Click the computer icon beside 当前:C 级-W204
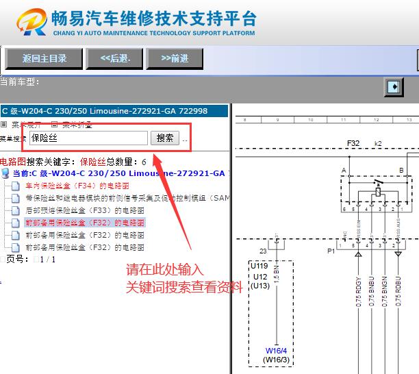The height and width of the screenshot is (374, 419). pos(5,173)
